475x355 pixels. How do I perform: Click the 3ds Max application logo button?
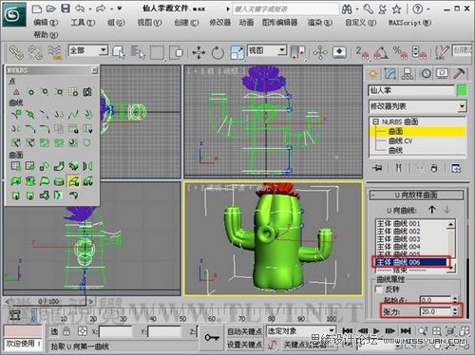pyautogui.click(x=14, y=13)
